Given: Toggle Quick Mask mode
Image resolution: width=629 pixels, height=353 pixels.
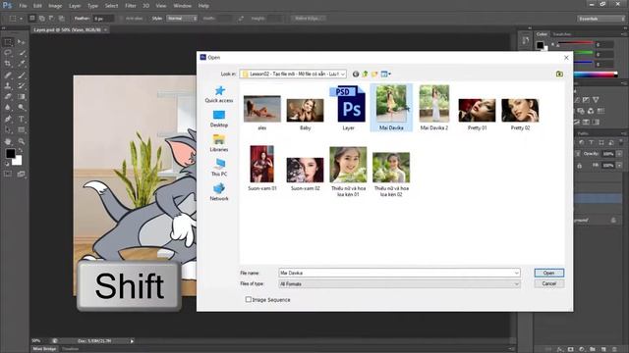Looking at the screenshot, I should [x=8, y=174].
